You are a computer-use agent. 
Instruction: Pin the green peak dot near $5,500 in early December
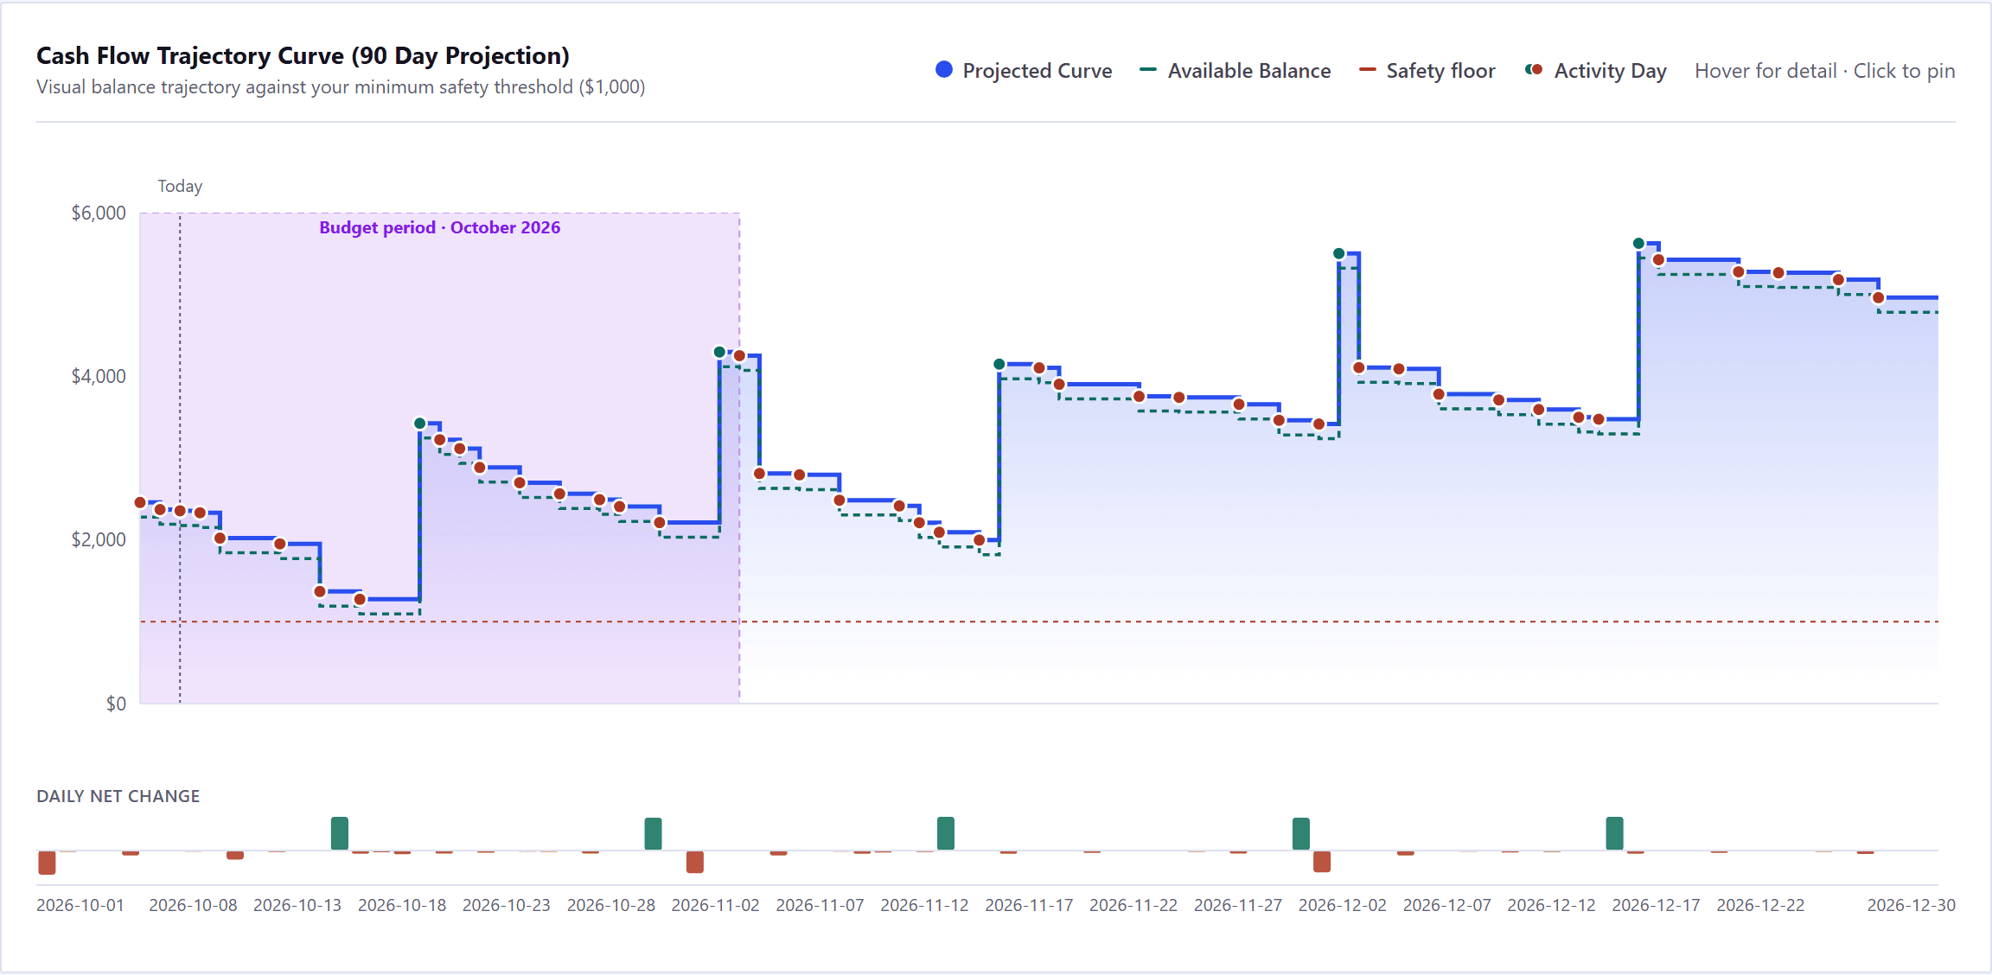tap(1339, 253)
